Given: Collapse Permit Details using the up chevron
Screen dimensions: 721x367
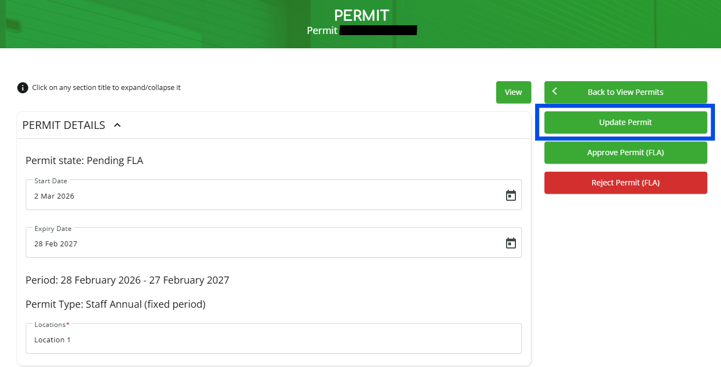Looking at the screenshot, I should pyautogui.click(x=117, y=125).
